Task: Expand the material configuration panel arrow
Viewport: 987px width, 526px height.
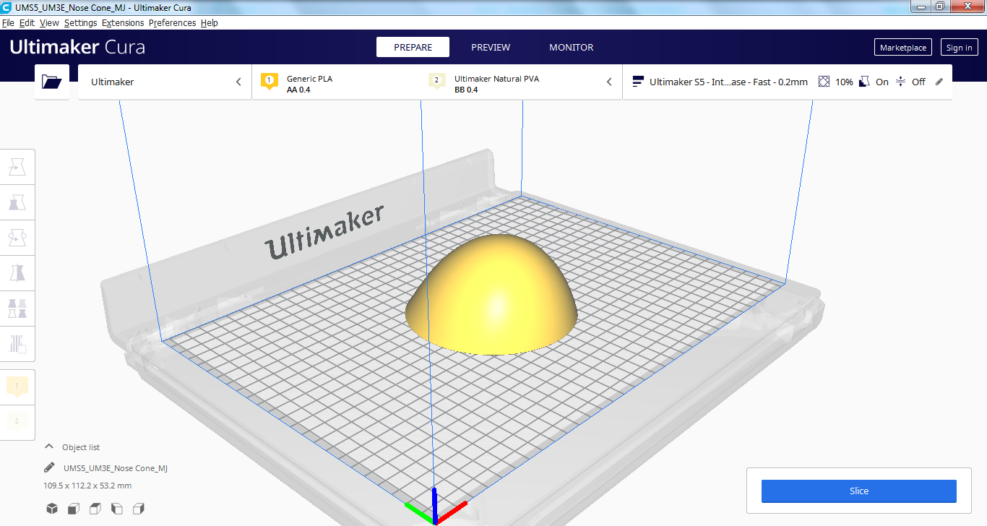Action: (609, 82)
